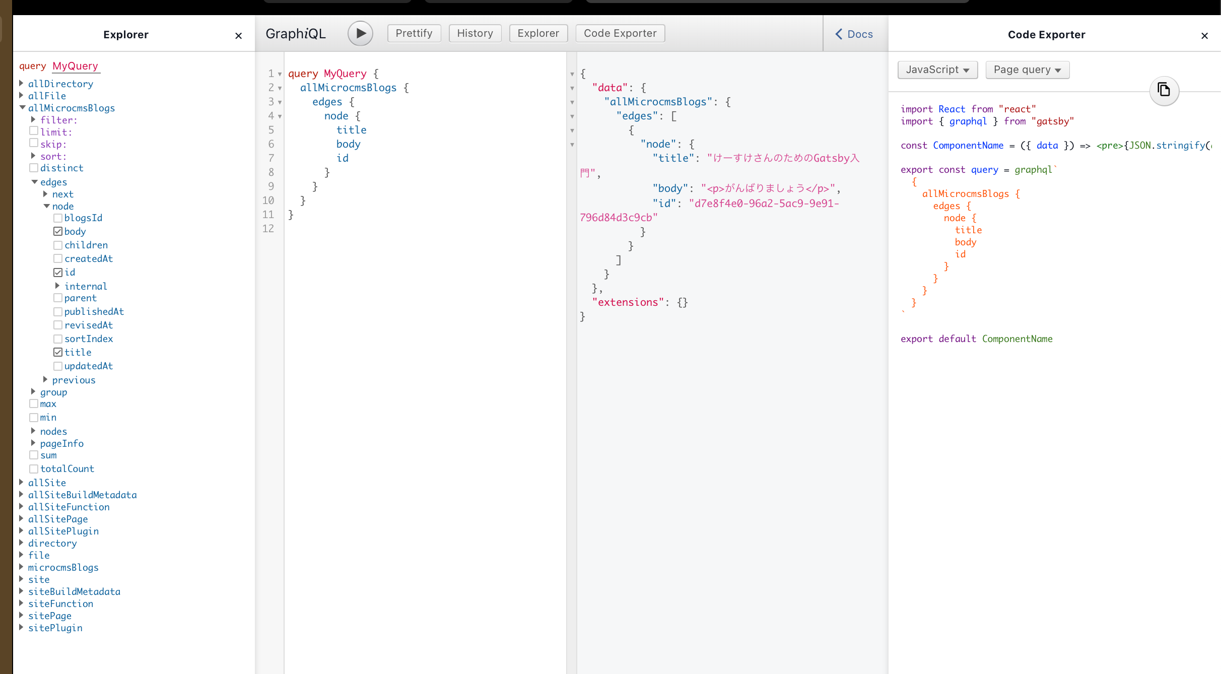Open the JavaScript language dropdown

pos(937,70)
